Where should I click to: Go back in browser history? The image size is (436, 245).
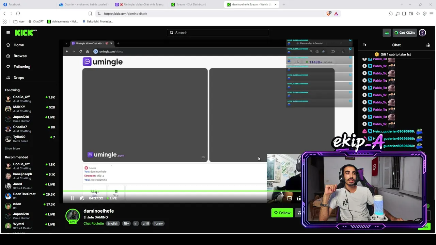click(4, 14)
